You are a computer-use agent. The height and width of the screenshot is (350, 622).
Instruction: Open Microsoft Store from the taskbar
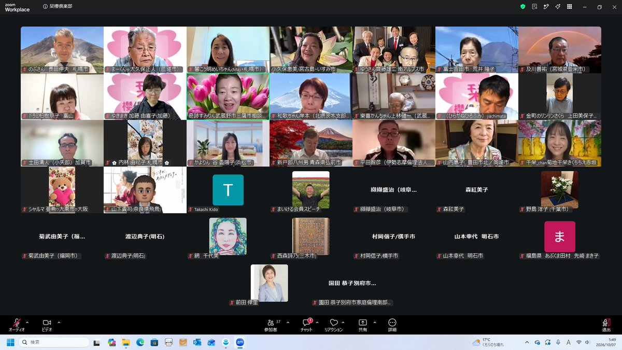click(154, 342)
